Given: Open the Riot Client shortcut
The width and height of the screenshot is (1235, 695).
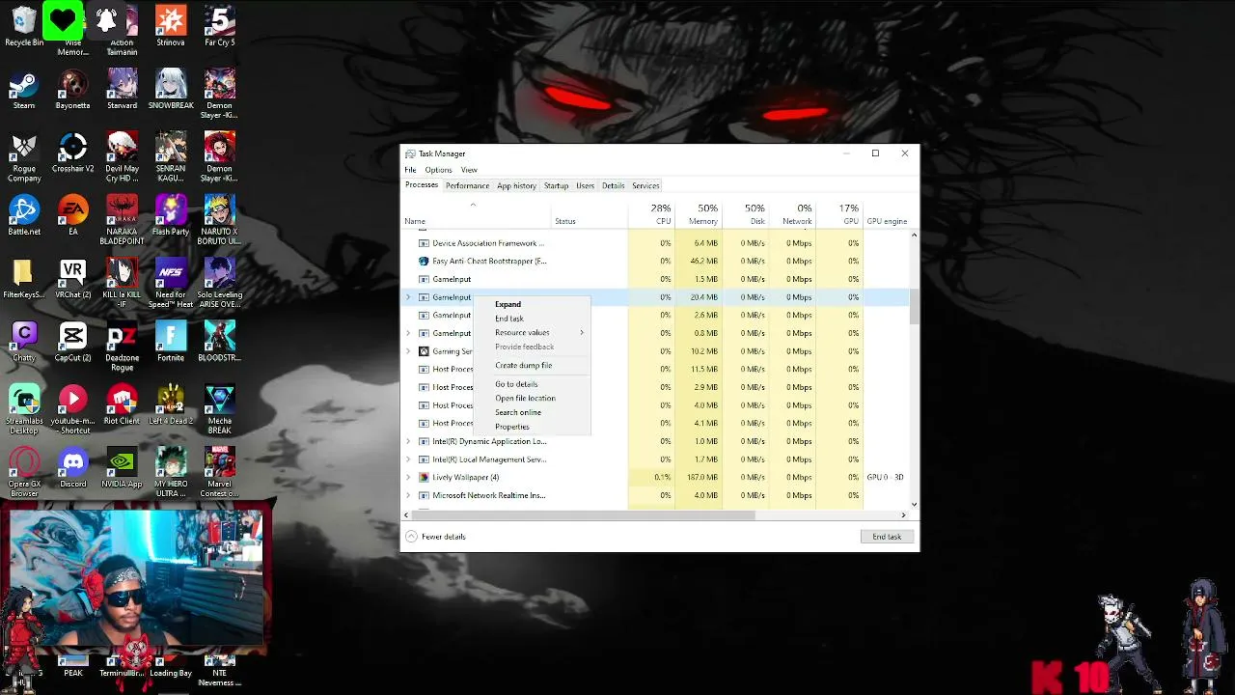Looking at the screenshot, I should tap(122, 404).
